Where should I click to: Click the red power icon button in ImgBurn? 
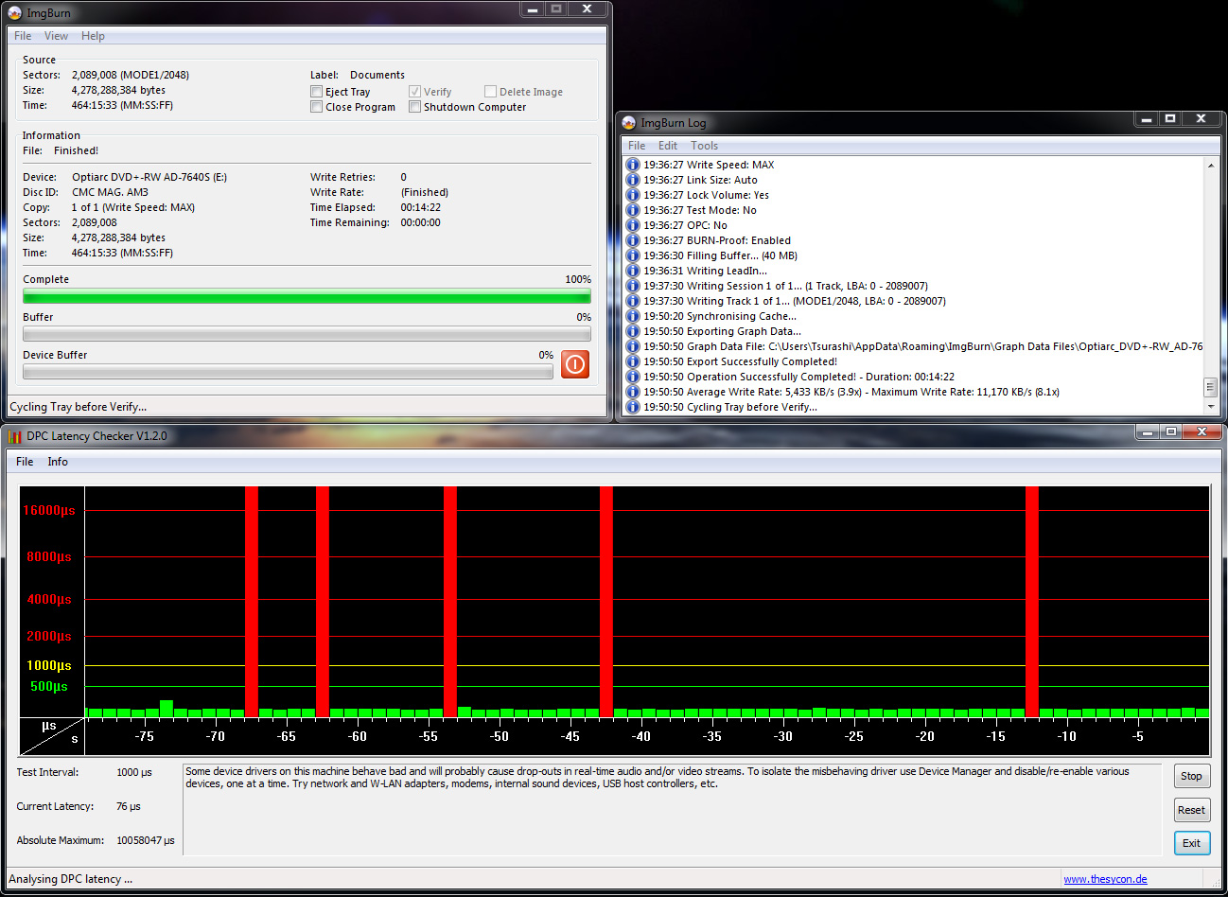575,364
